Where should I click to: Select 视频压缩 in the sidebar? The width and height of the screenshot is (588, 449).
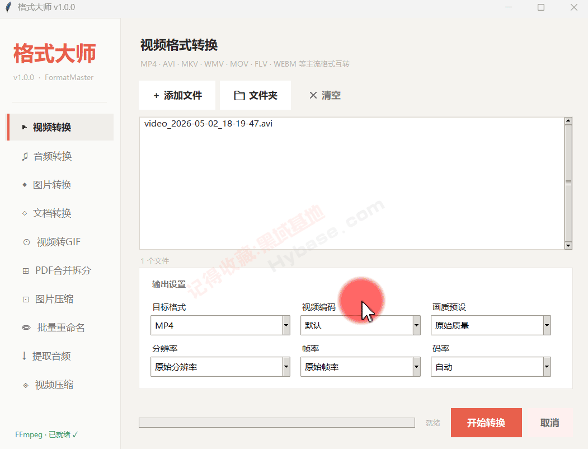tap(60, 385)
